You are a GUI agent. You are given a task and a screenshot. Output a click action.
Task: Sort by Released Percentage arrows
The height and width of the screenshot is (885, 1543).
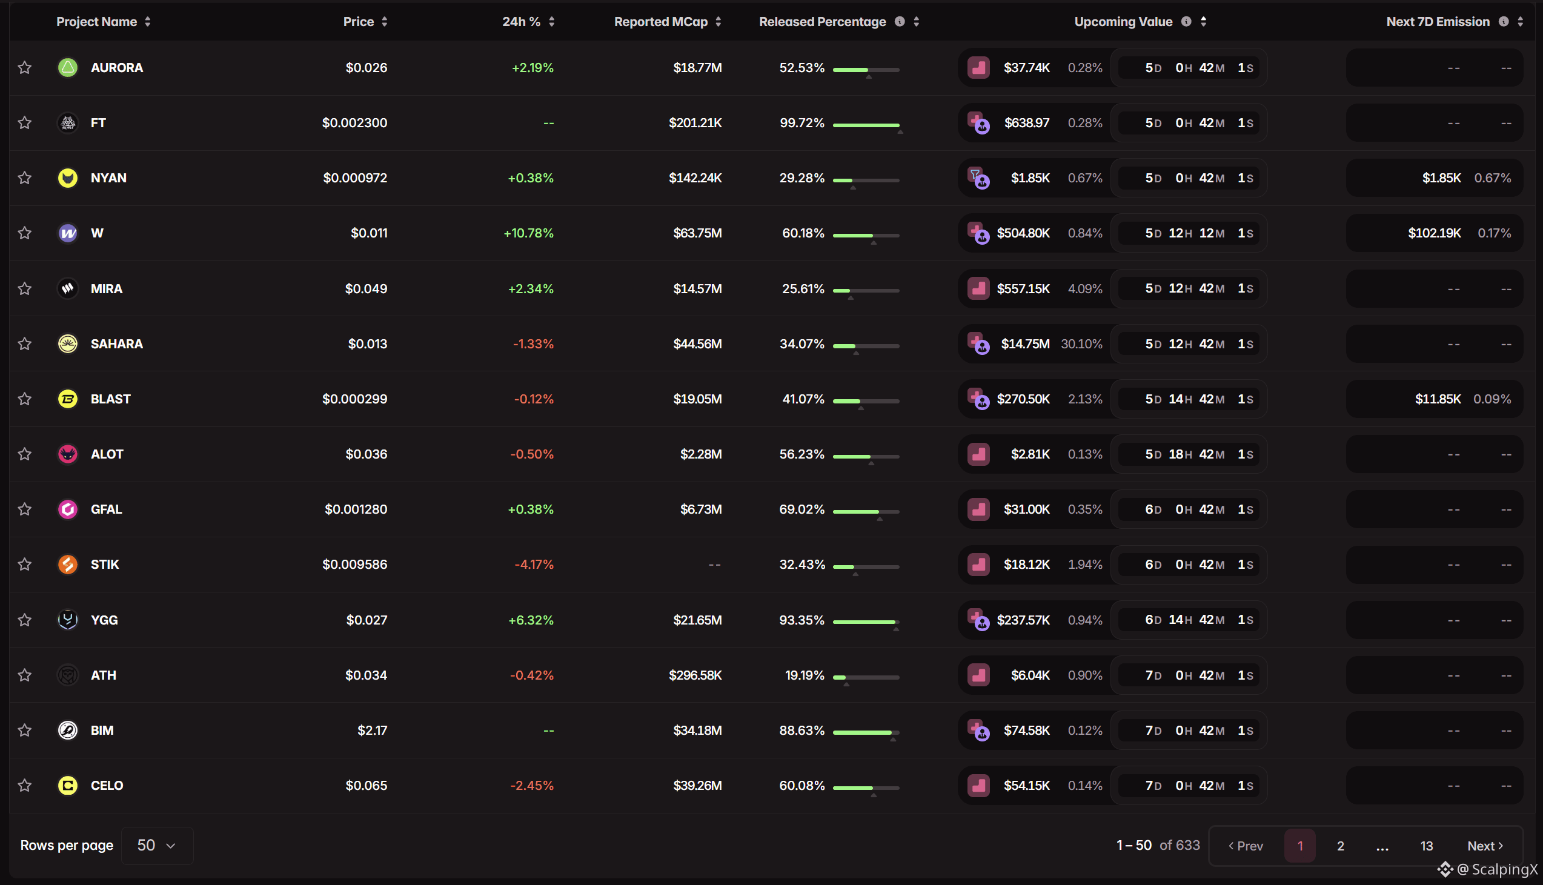click(x=916, y=21)
